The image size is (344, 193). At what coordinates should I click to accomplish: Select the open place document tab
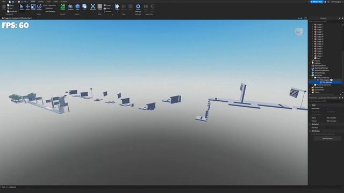18,18
